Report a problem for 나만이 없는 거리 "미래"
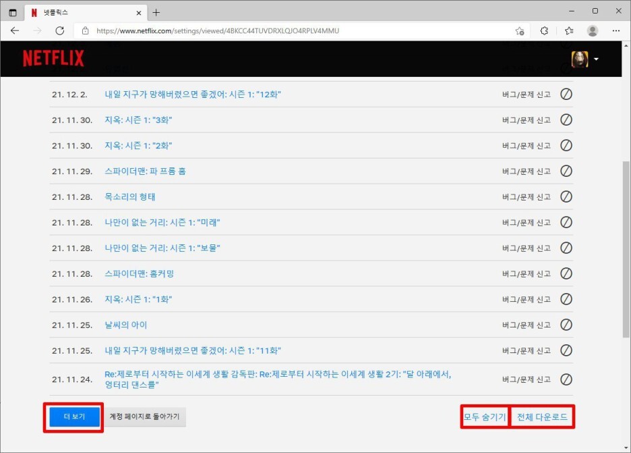Image resolution: width=631 pixels, height=453 pixels. tap(527, 223)
